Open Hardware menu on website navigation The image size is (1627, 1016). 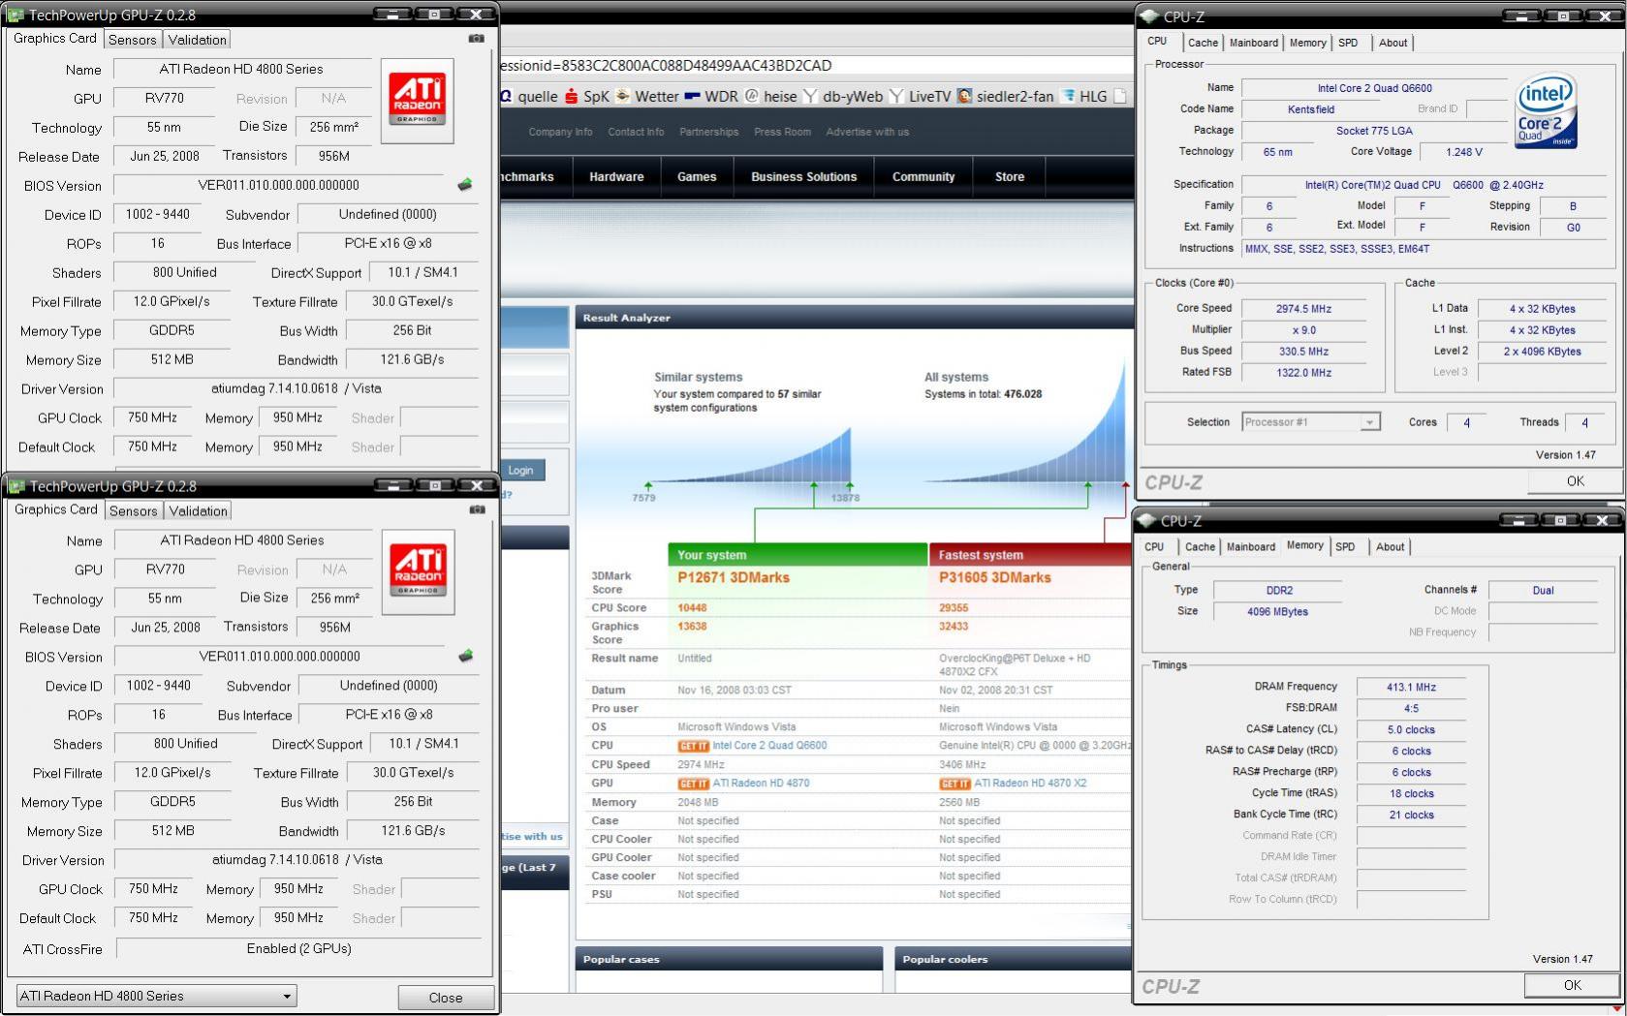pos(616,177)
